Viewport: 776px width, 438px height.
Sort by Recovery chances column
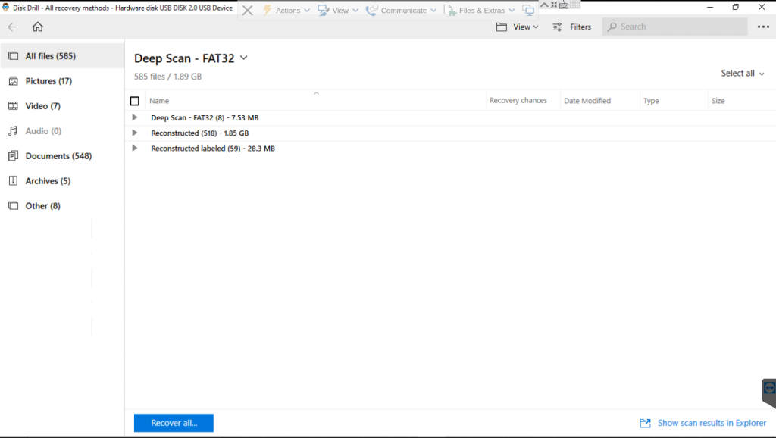[x=518, y=101]
